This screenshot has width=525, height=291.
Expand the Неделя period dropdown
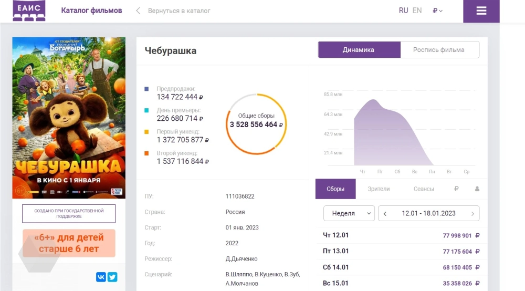coord(349,213)
